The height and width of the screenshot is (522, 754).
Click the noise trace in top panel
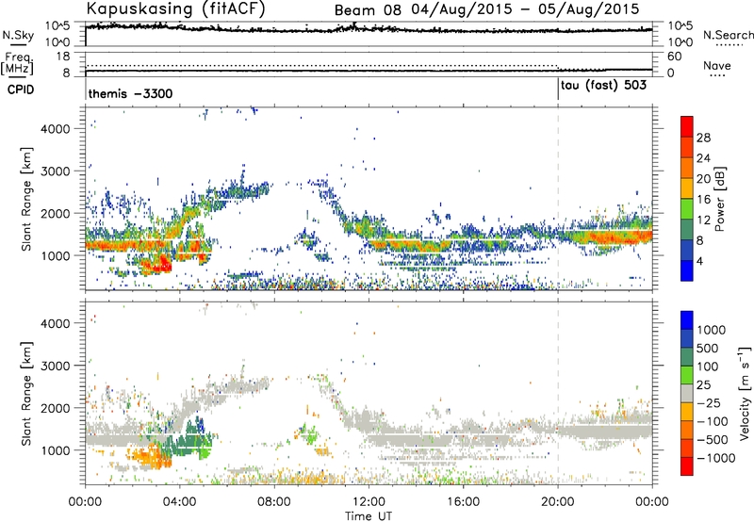(x=369, y=29)
